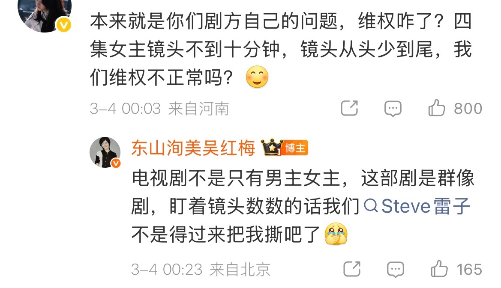This screenshot has width=501, height=288.
Task: Tap the crown membership badge
Action: pyautogui.click(x=272, y=148)
